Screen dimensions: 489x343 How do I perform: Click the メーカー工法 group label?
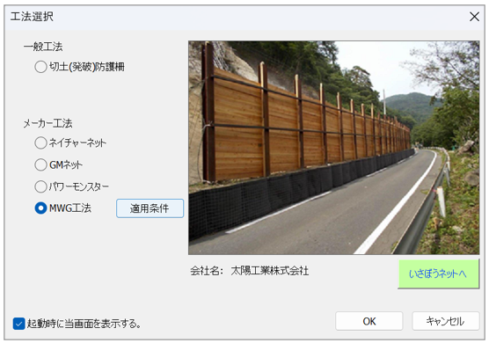coord(47,123)
